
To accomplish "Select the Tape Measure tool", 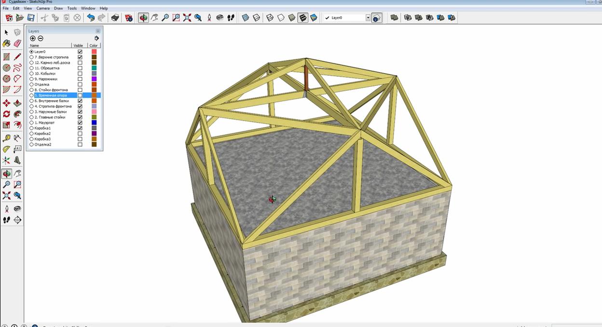I will [6, 138].
